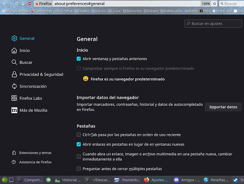Image resolution: width=244 pixels, height=184 pixels.
Task: Switch to the Ajustes Firefox taskbar window
Action: [156, 180]
